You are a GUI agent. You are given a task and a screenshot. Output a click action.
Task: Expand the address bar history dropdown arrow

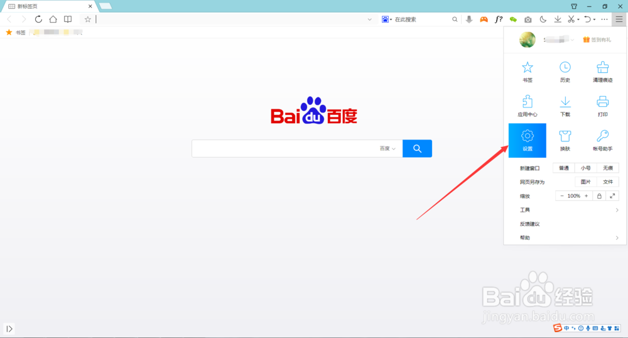[x=369, y=19]
